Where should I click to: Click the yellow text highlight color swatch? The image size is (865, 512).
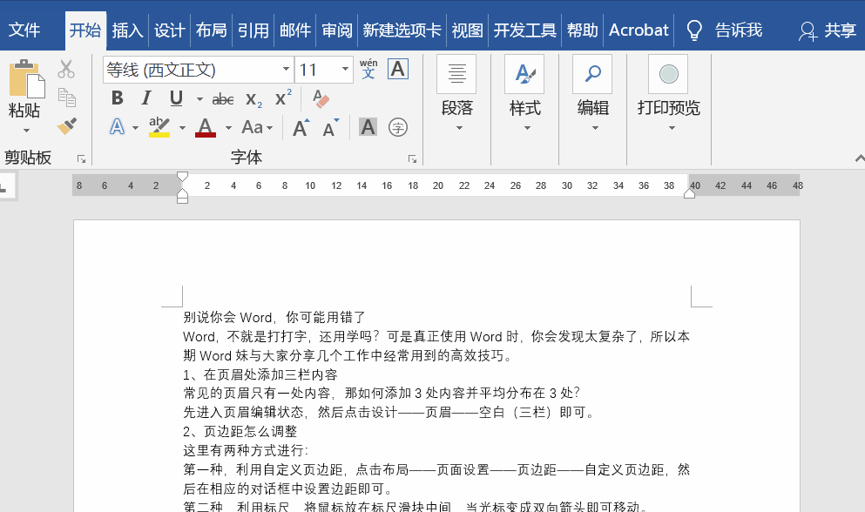[158, 130]
